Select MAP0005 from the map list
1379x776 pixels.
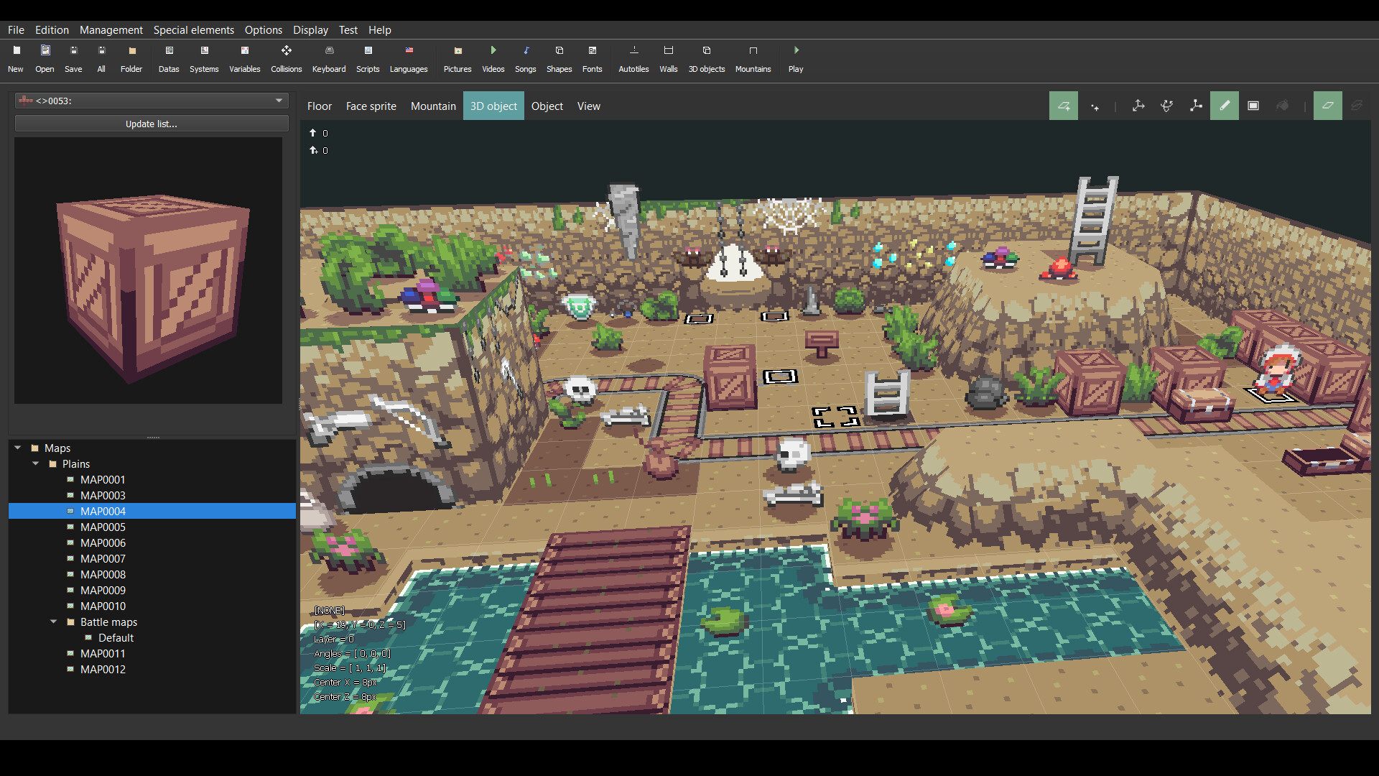pos(102,527)
